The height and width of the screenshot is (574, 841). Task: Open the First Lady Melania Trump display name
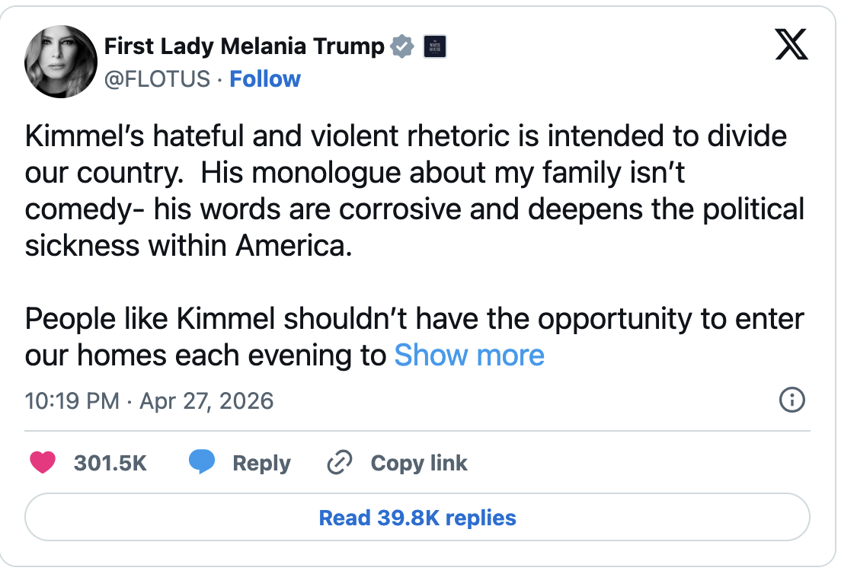coord(244,47)
